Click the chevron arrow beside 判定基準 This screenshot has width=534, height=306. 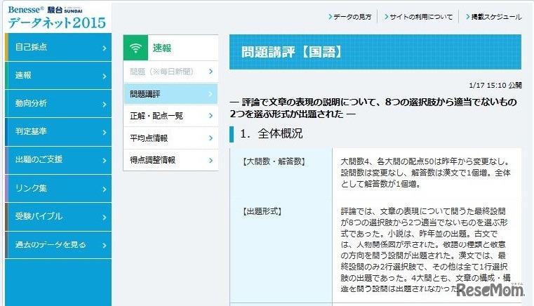(105, 133)
